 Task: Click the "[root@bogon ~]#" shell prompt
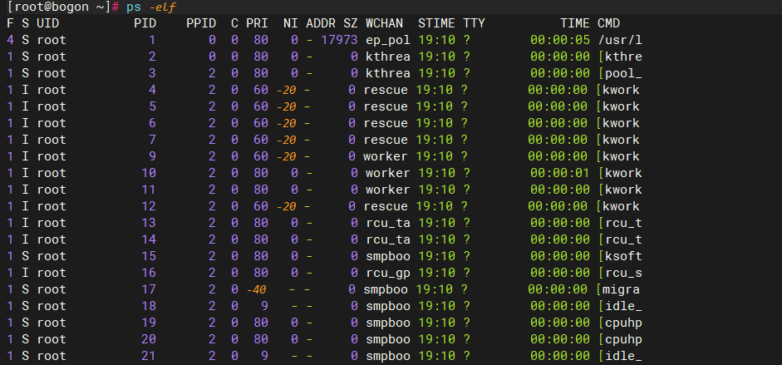(63, 7)
